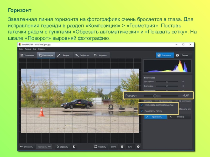Click the Поворот slider handle
This screenshot has height=157, width=210.
click(155, 96)
